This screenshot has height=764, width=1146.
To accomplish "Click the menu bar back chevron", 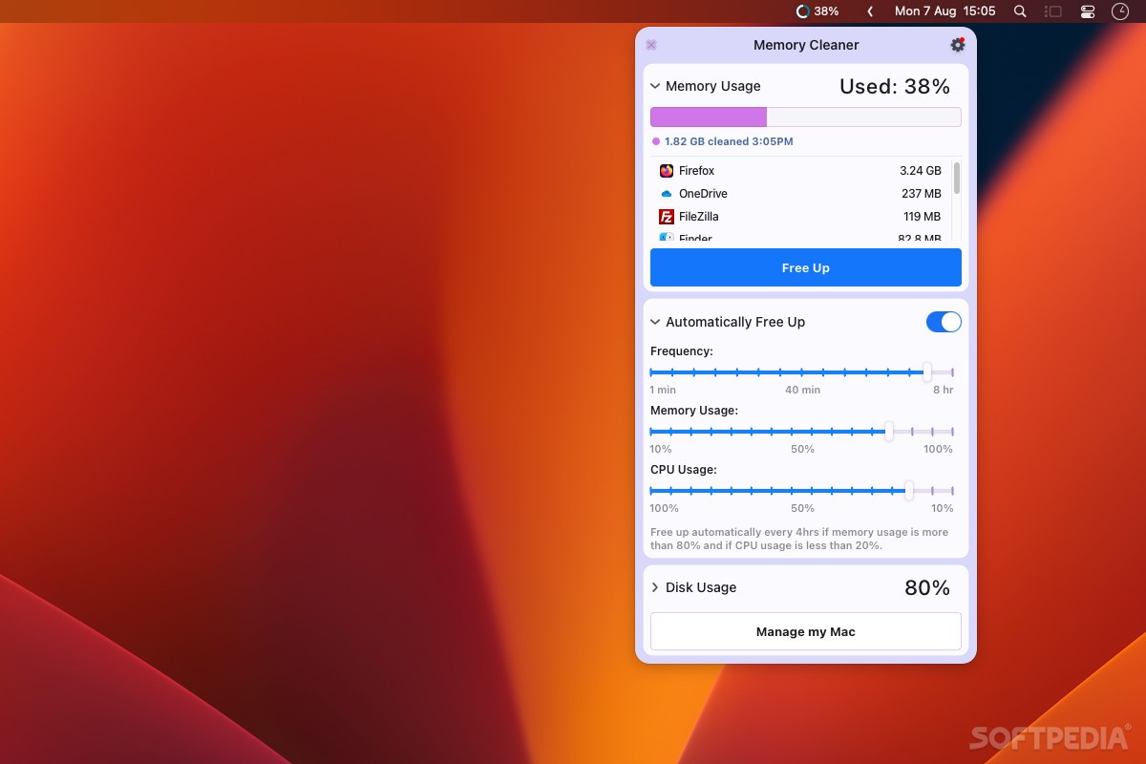I will [x=870, y=11].
